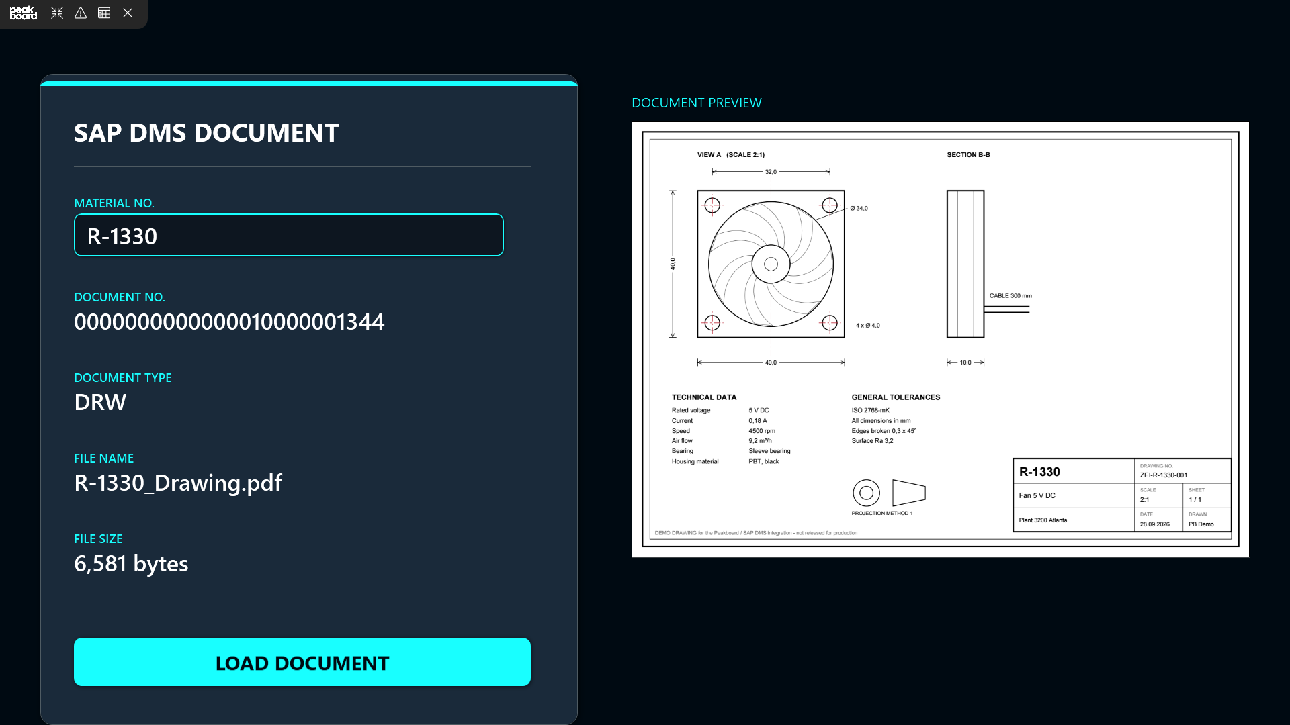Select document number 0000000000000010000001344
The height and width of the screenshot is (725, 1290).
[x=229, y=322]
